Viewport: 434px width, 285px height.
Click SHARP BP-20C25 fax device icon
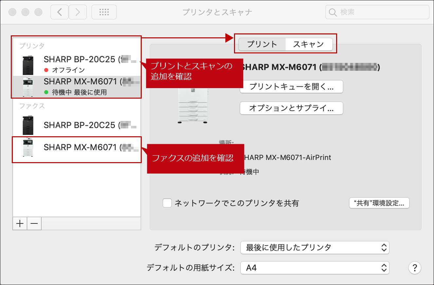click(x=28, y=125)
